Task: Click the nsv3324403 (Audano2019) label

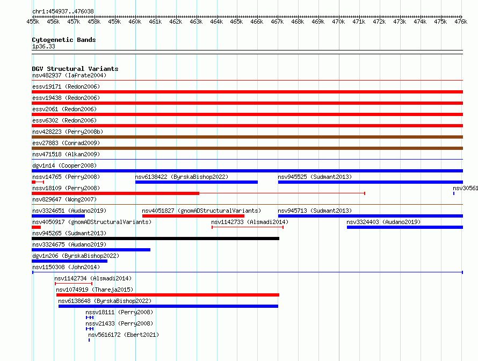Action: (x=383, y=222)
